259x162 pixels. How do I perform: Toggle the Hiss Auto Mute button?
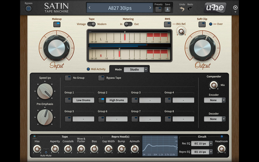[x=46, y=152]
